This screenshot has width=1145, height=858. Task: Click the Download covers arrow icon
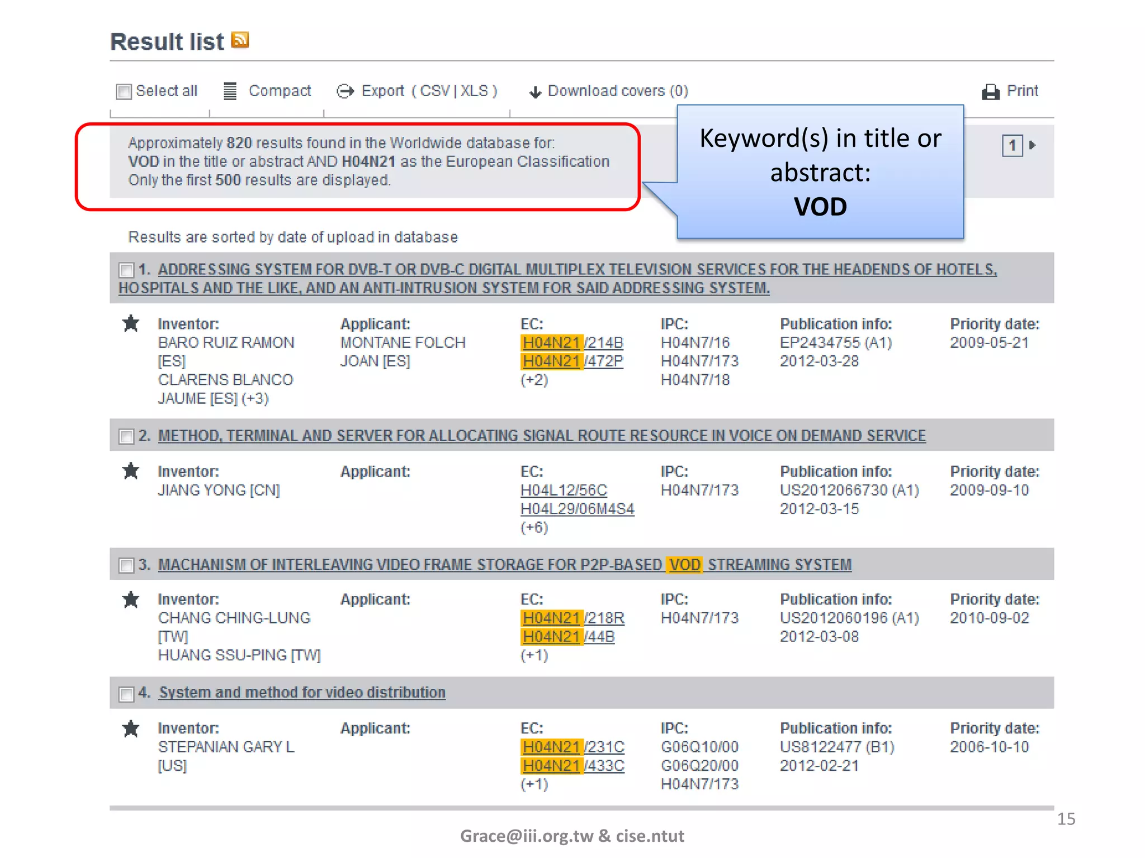coord(535,92)
